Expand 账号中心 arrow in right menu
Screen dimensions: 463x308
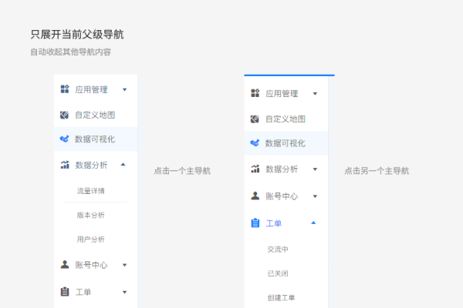pos(315,196)
